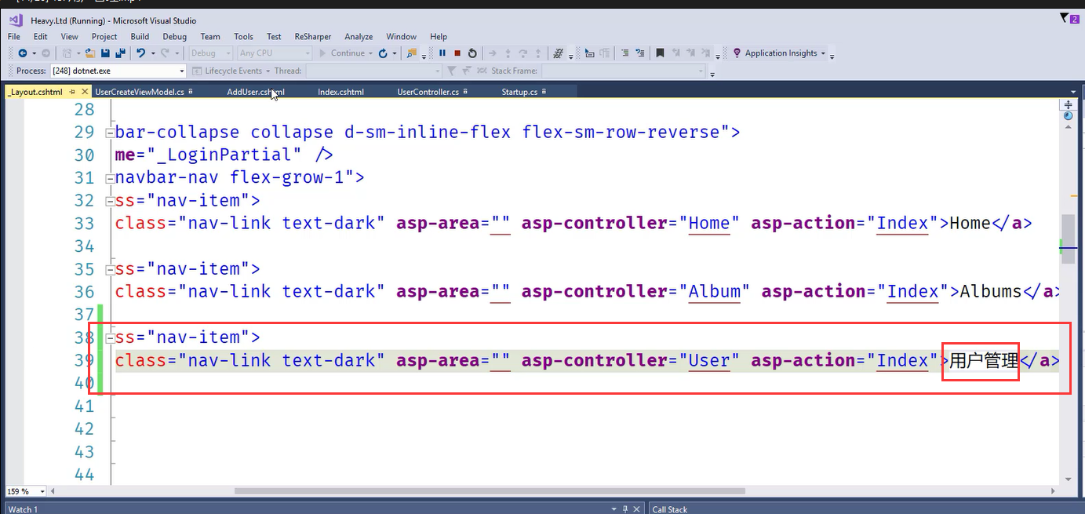The height and width of the screenshot is (514, 1085).
Task: Click the Application Insights lightbulb icon
Action: (x=737, y=53)
